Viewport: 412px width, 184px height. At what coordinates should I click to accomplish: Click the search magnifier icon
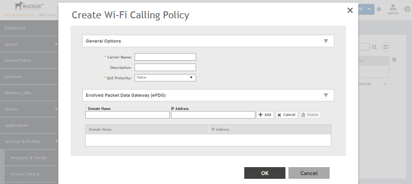(374, 47)
